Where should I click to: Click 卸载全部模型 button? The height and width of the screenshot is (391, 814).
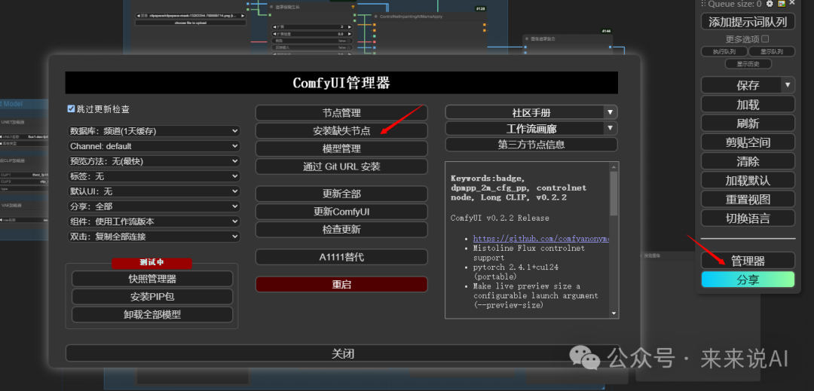152,315
